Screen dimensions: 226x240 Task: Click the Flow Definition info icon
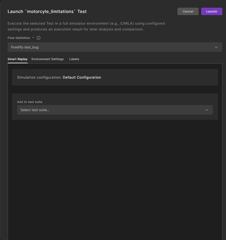point(39,38)
